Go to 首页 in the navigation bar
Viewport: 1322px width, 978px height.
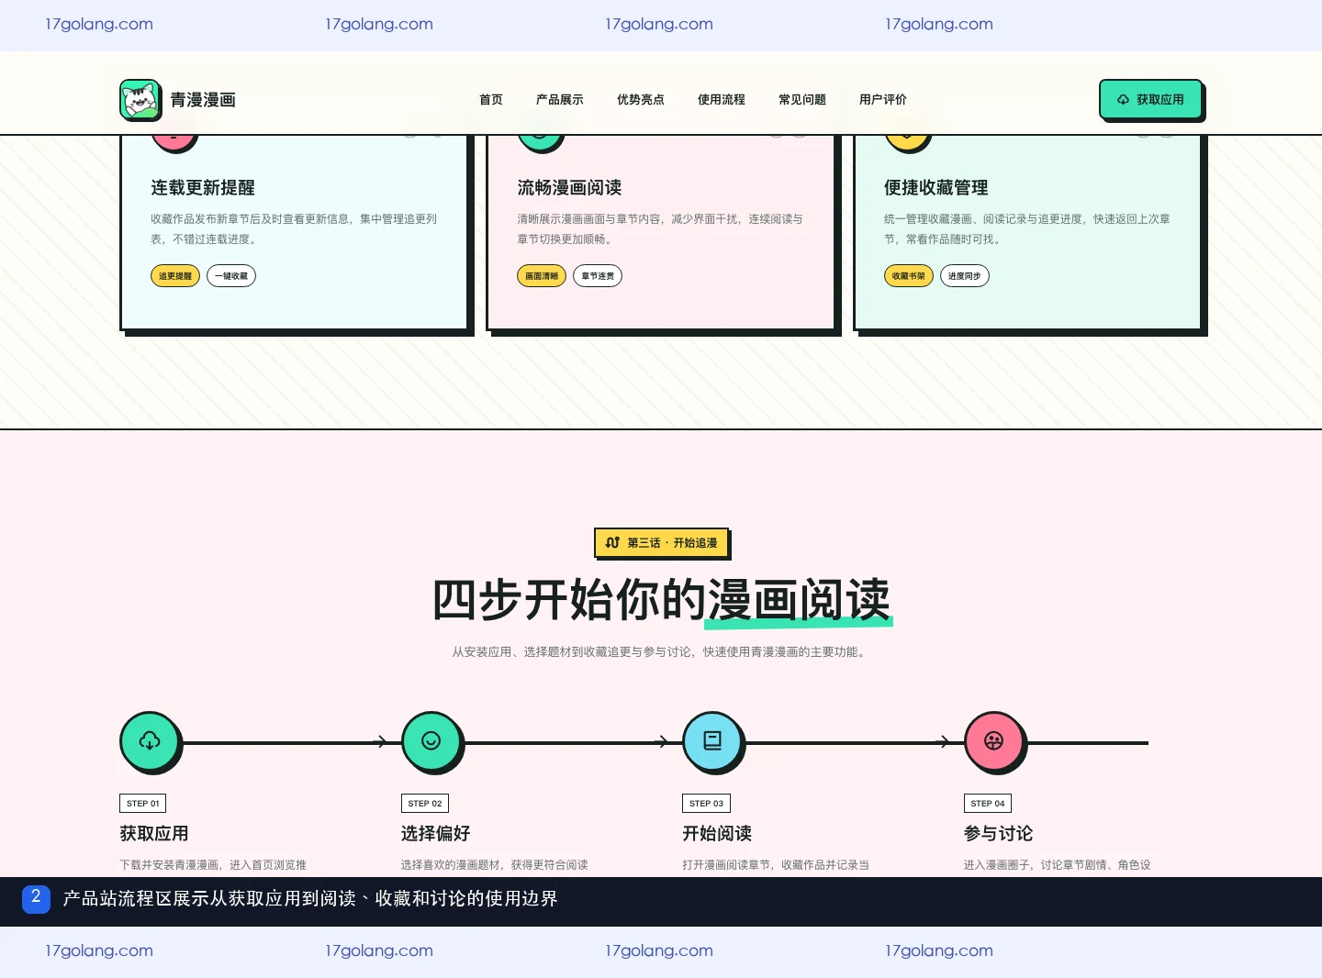click(491, 99)
